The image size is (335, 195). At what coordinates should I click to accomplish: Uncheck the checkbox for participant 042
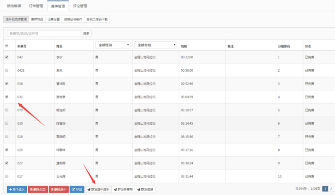pyautogui.click(x=7, y=57)
